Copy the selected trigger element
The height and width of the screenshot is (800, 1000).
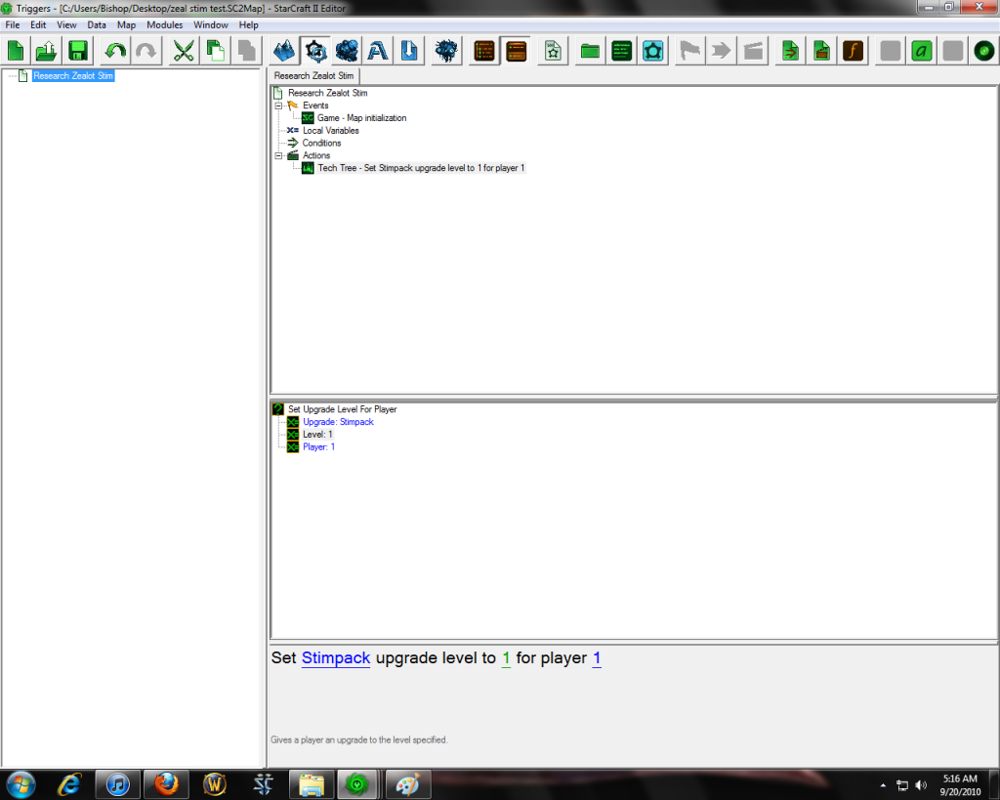[215, 51]
